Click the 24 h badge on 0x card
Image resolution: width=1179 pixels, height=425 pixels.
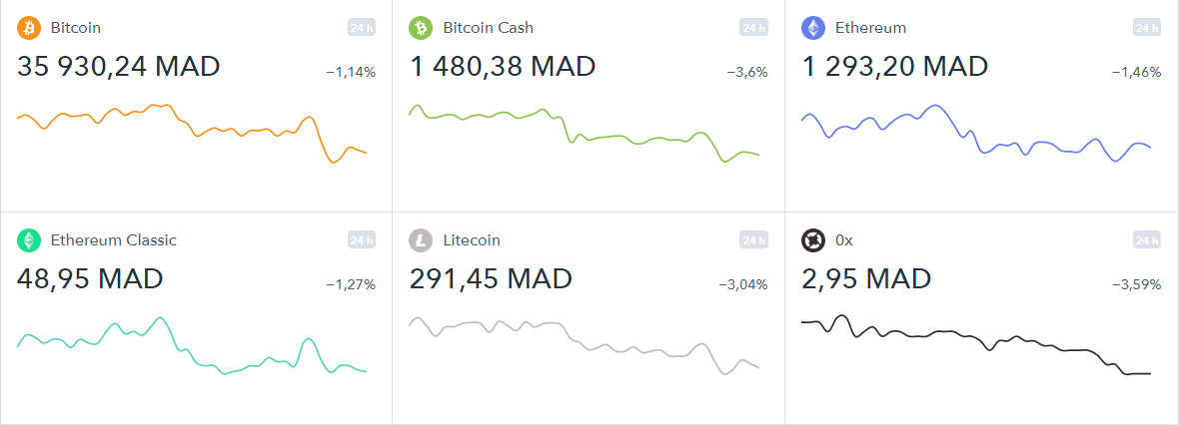pos(1147,240)
